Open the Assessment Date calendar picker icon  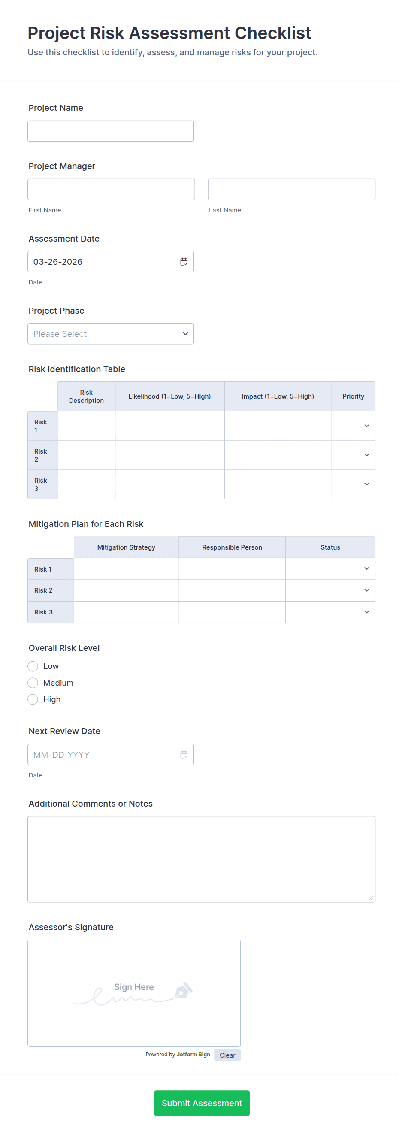pos(184,262)
